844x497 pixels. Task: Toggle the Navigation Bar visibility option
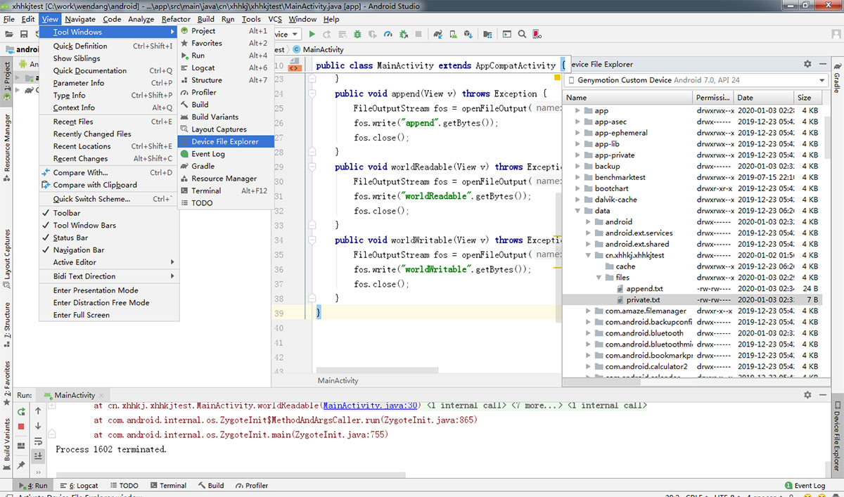(109, 250)
